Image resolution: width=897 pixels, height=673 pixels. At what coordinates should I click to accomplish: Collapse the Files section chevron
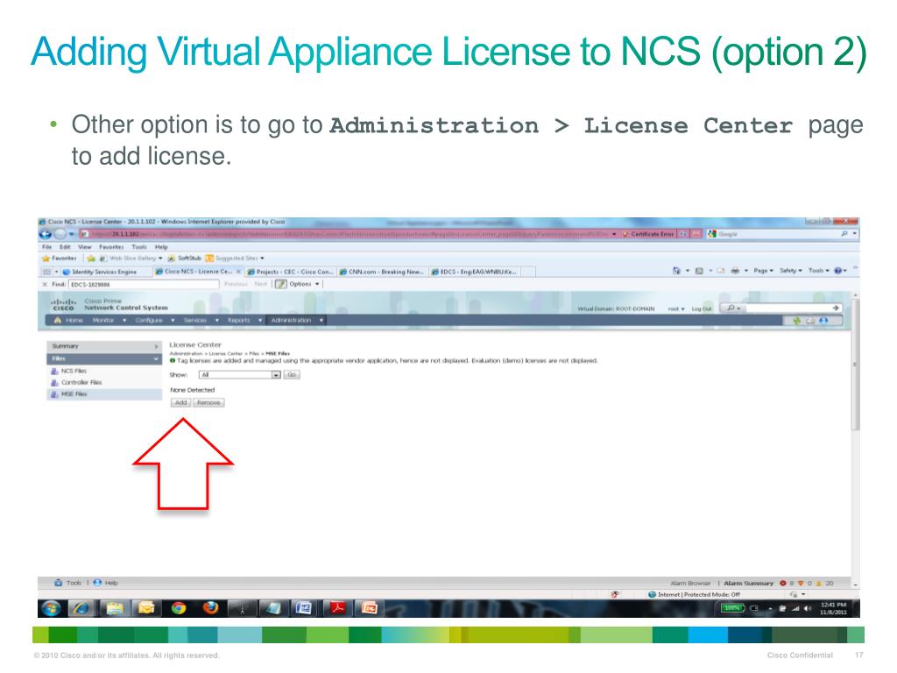pos(155,358)
